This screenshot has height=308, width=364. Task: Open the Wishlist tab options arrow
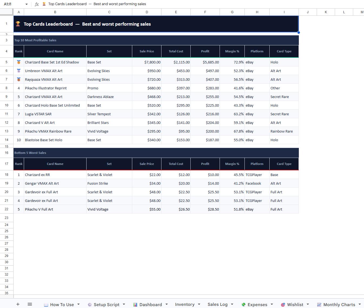(x=308, y=304)
